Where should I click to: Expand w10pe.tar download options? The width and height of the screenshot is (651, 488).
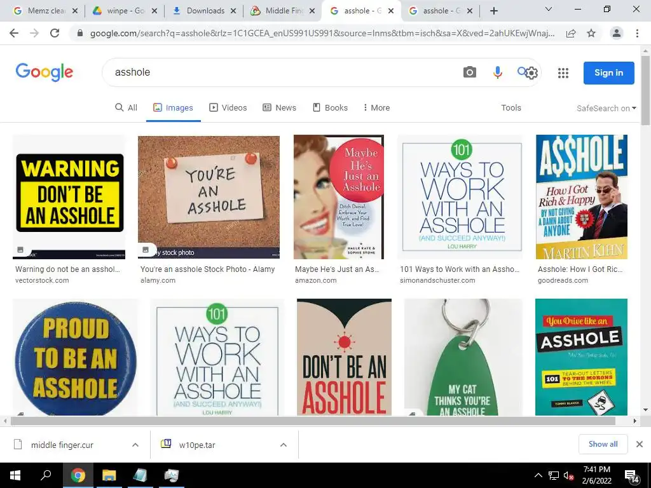tap(284, 445)
